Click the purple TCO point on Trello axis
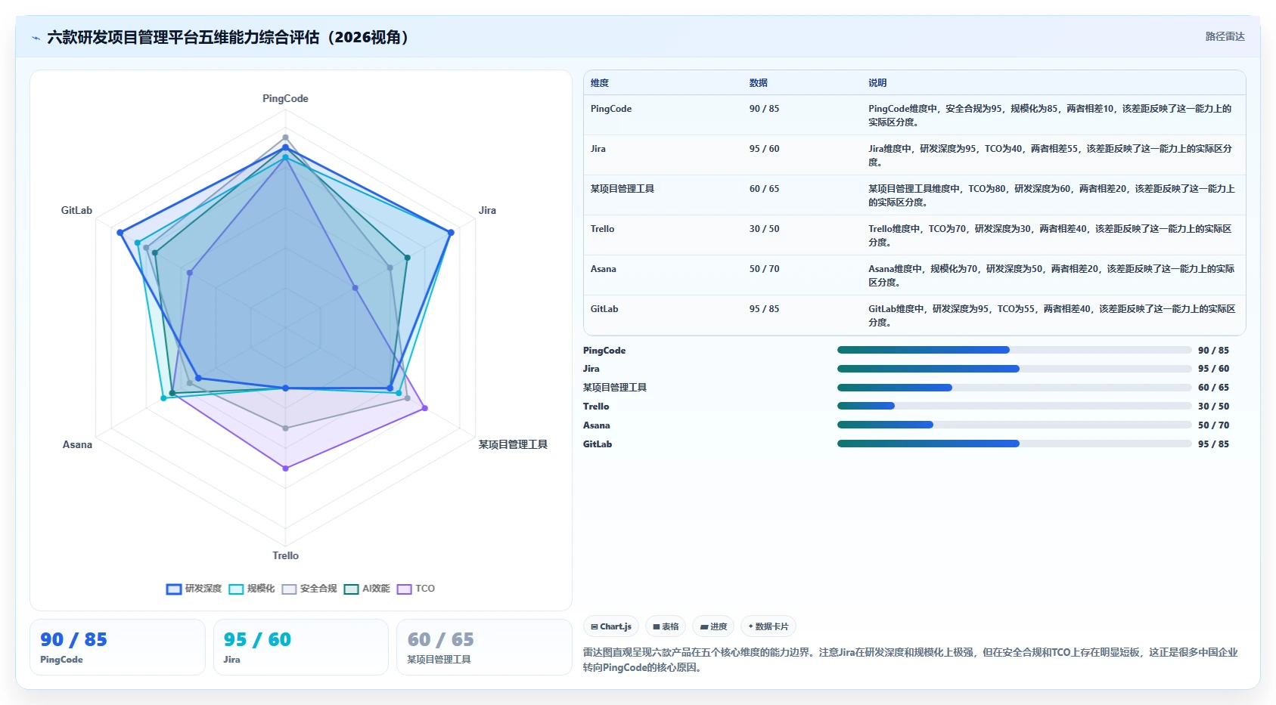This screenshot has width=1276, height=705. pos(285,468)
